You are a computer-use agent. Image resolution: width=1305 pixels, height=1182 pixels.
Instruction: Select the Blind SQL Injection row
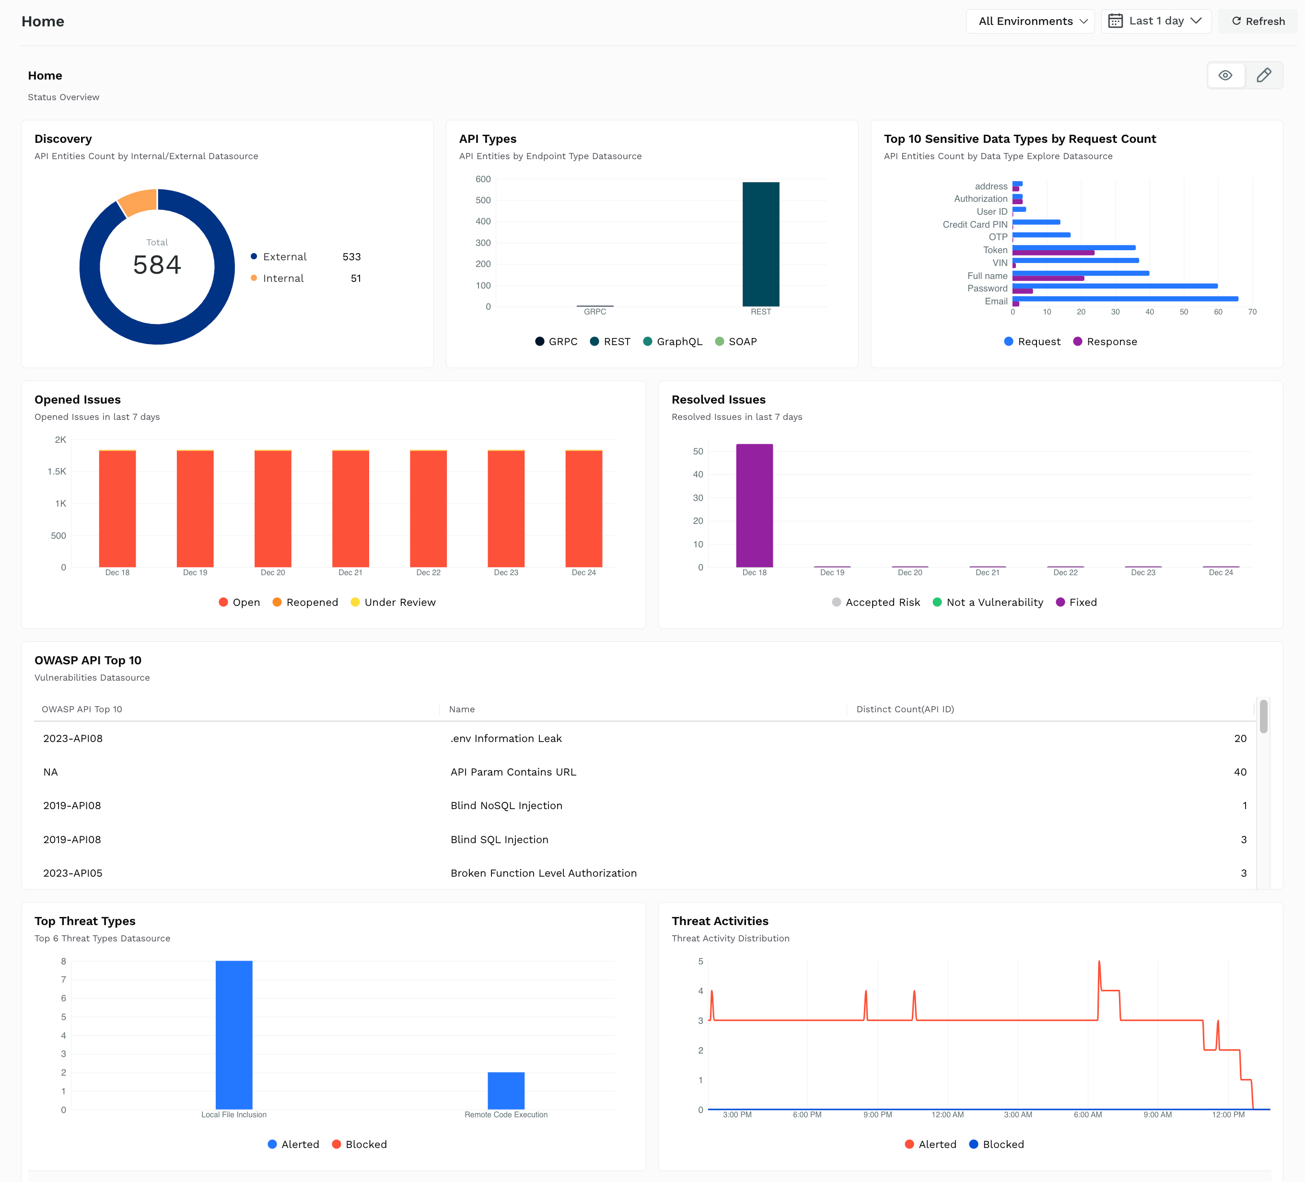pos(645,840)
